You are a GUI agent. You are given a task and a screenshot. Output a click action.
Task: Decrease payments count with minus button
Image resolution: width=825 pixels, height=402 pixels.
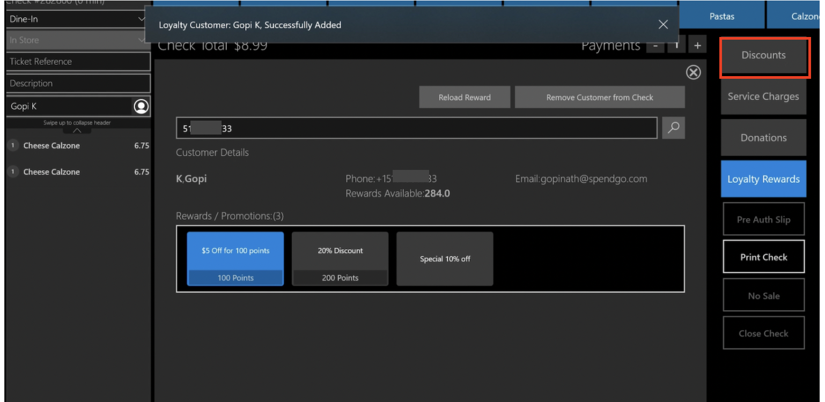pos(655,46)
